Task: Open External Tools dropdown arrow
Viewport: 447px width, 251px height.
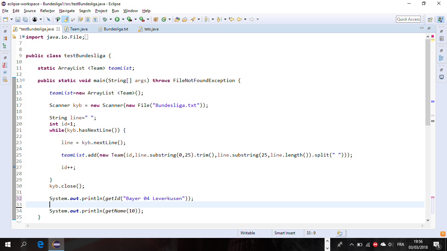Action: click(148, 19)
